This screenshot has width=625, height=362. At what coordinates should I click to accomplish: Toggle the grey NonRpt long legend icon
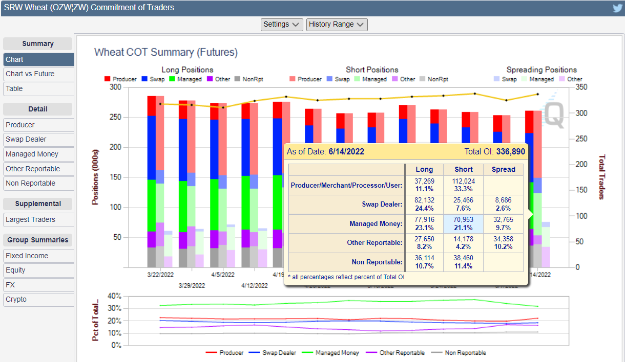[238, 79]
